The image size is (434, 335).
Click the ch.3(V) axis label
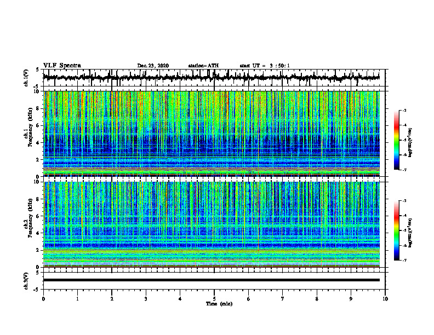point(26,281)
